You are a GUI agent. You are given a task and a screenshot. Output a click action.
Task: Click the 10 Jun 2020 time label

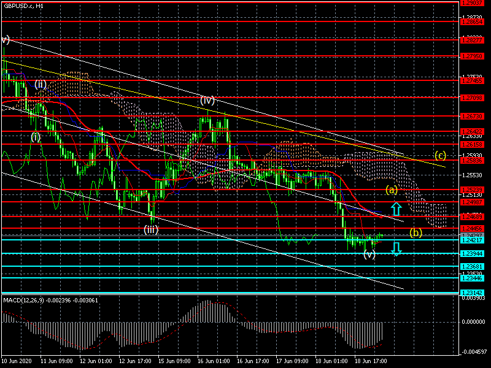17,361
